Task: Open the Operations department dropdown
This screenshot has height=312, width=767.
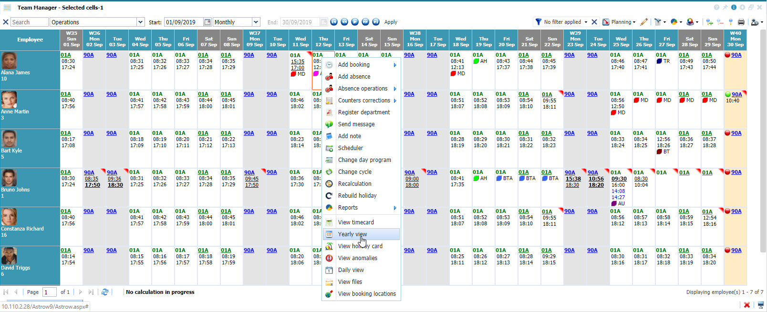Action: point(140,22)
